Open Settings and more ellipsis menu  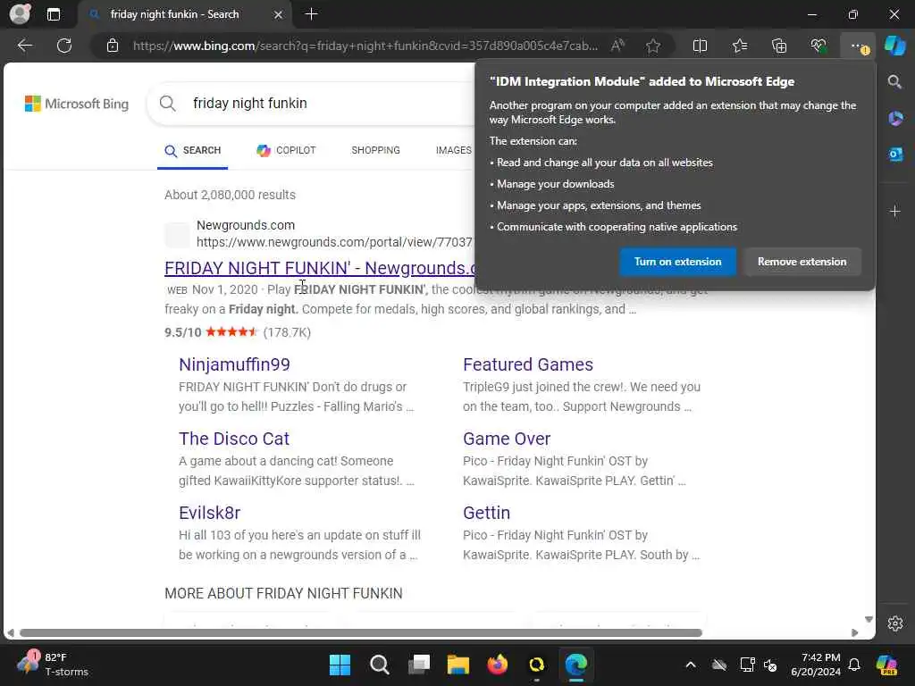pyautogui.click(x=858, y=46)
